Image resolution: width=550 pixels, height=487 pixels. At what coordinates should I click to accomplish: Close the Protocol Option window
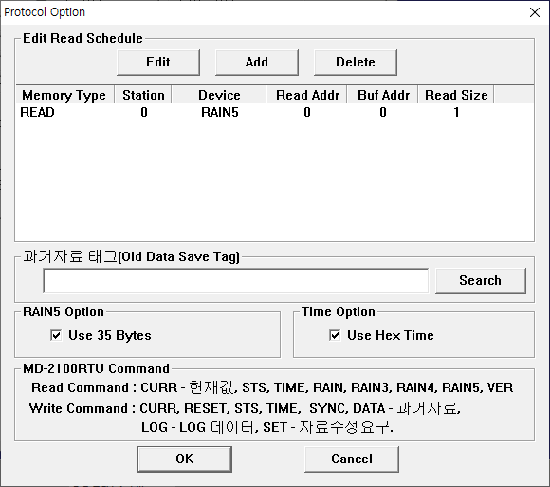coord(535,12)
